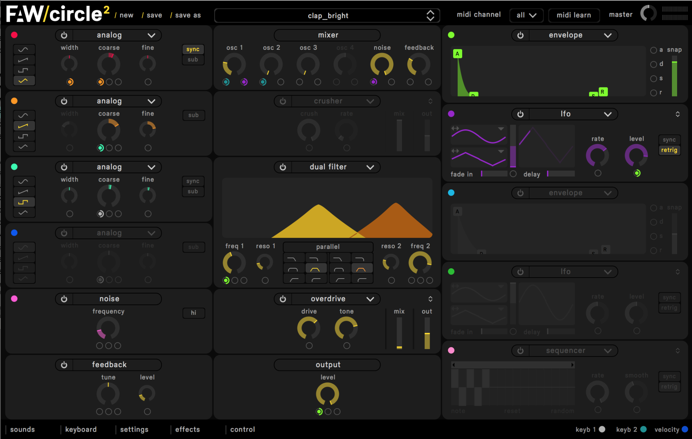This screenshot has height=439, width=692.
Task: Enable sync on green oscillator 3
Action: [x=193, y=181]
